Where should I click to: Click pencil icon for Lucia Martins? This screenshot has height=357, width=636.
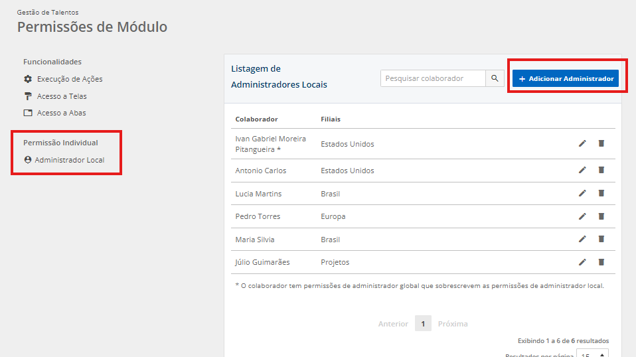[582, 193]
